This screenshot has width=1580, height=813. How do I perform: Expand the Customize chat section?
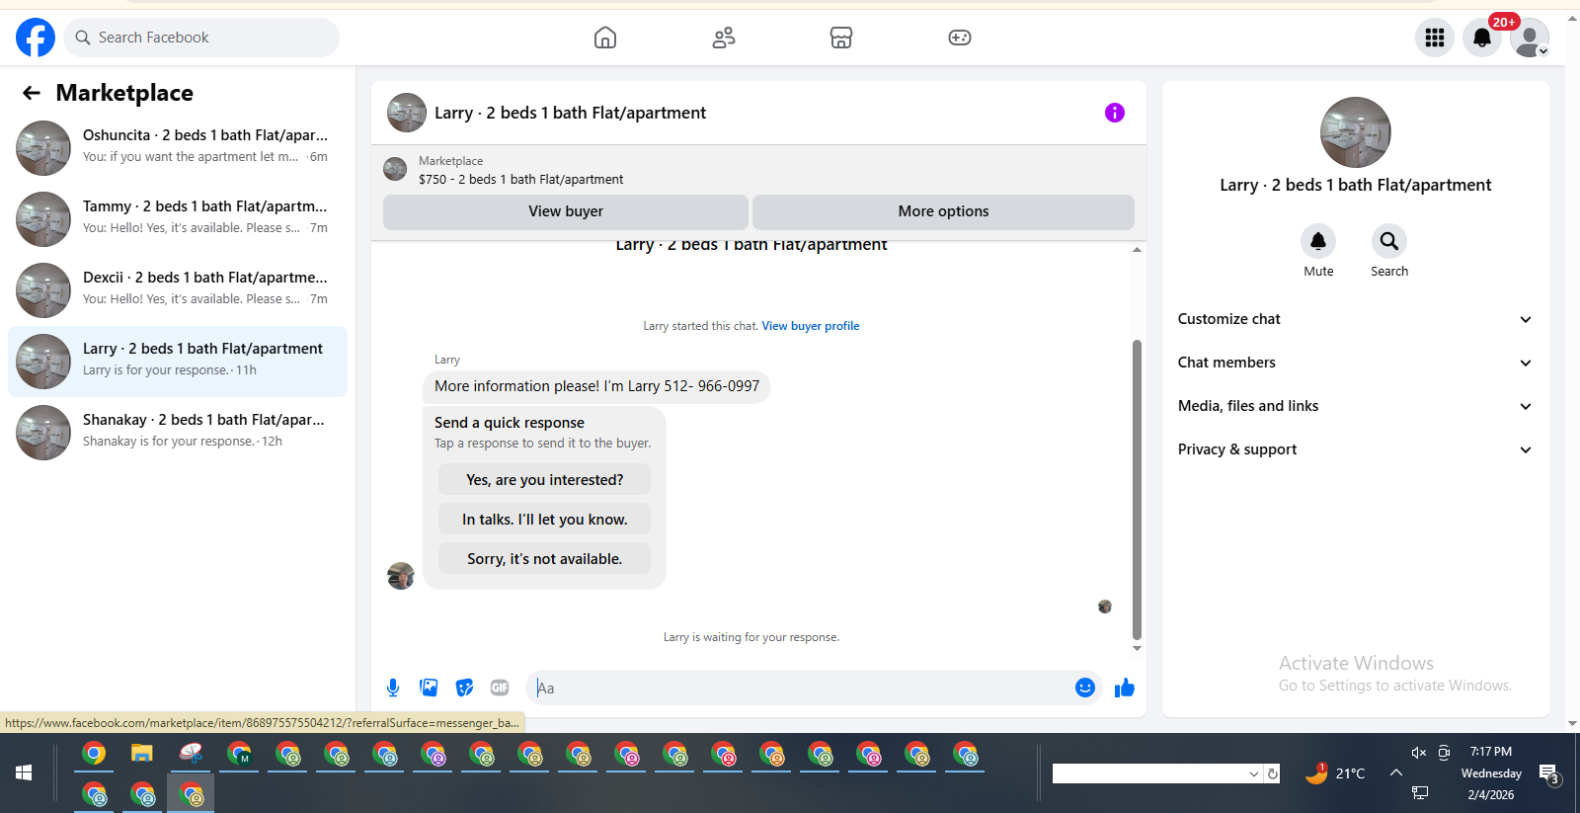(x=1355, y=319)
